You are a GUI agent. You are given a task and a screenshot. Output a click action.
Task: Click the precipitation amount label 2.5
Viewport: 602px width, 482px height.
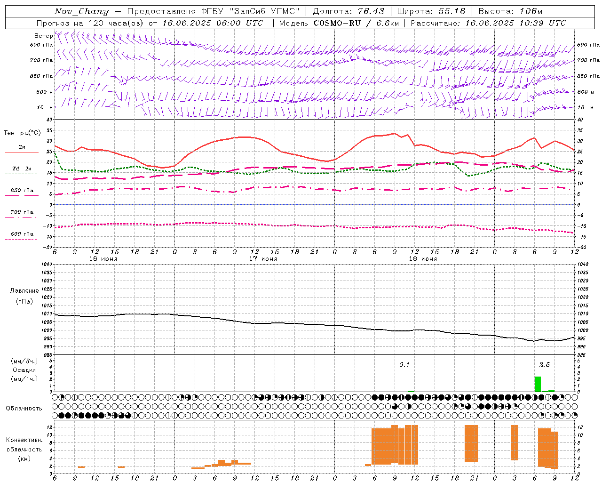pos(544,365)
